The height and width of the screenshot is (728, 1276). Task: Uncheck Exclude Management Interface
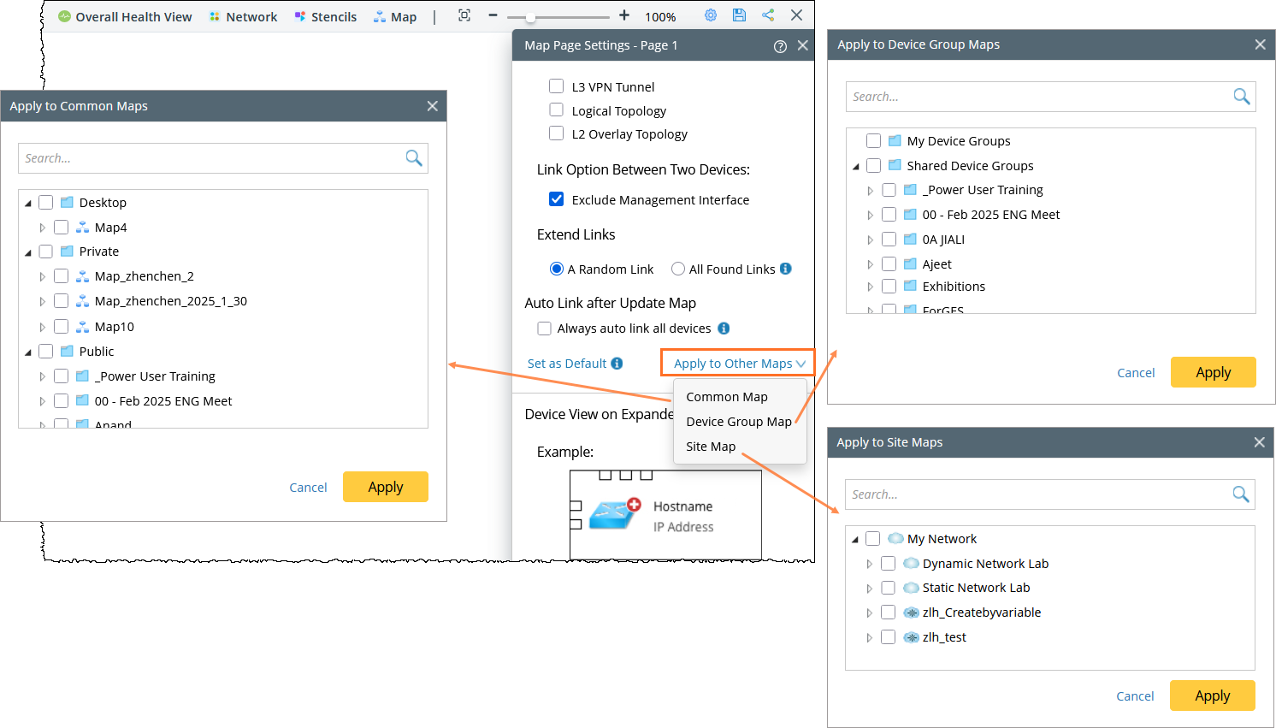click(x=556, y=199)
